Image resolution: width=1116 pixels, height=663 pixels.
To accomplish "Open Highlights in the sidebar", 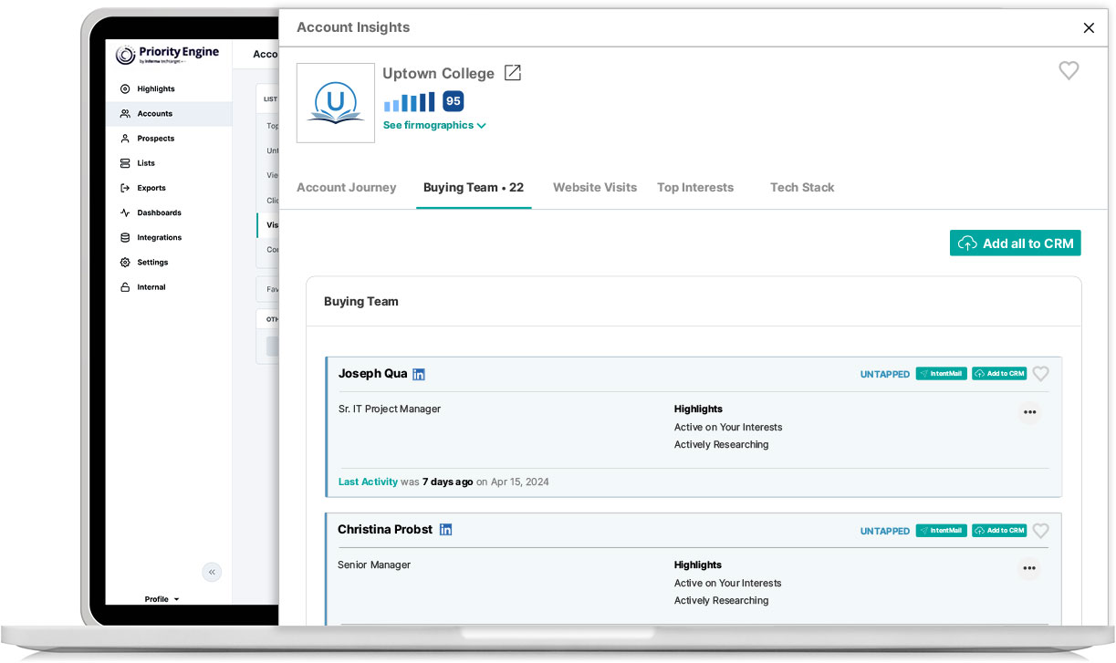I will tap(156, 89).
